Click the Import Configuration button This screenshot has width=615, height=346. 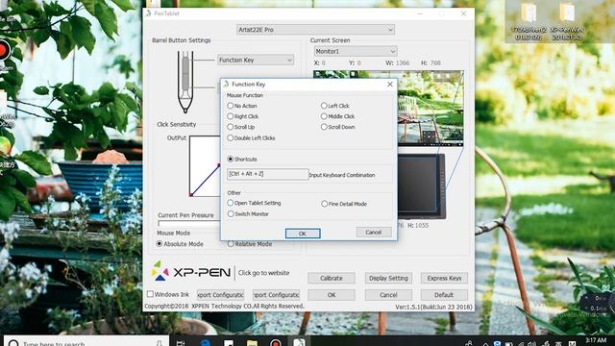coord(276,295)
